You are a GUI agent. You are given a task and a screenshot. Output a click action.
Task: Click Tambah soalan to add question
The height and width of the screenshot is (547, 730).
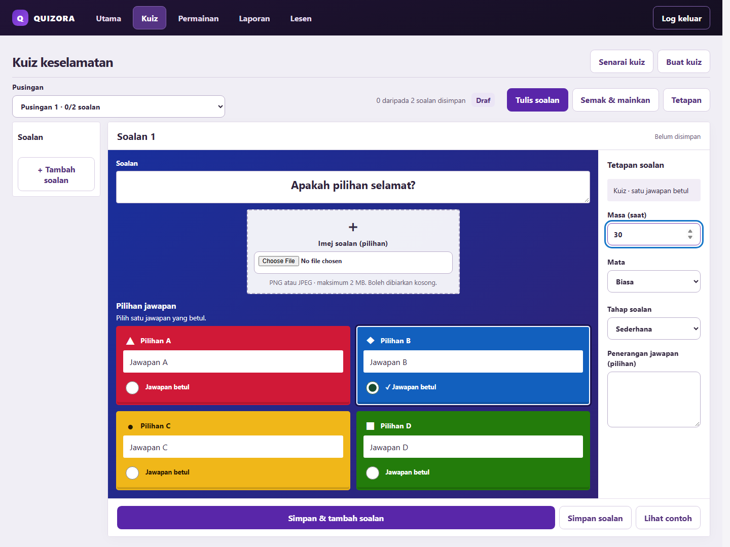(56, 174)
